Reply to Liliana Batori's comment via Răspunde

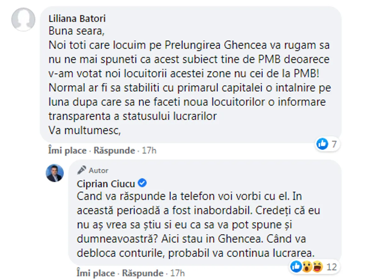click(x=114, y=151)
